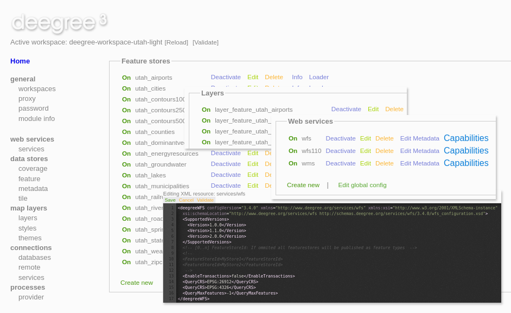511x313 pixels.
Task: Click the Reload workspace link
Action: click(x=176, y=42)
